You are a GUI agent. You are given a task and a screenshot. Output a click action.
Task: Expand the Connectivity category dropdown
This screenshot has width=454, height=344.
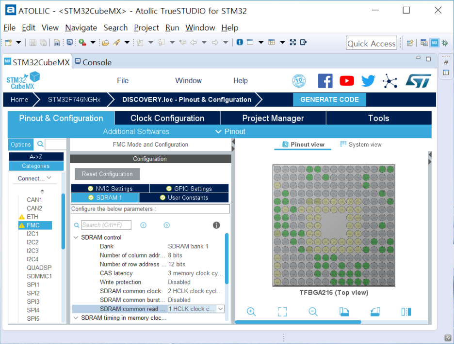click(49, 178)
